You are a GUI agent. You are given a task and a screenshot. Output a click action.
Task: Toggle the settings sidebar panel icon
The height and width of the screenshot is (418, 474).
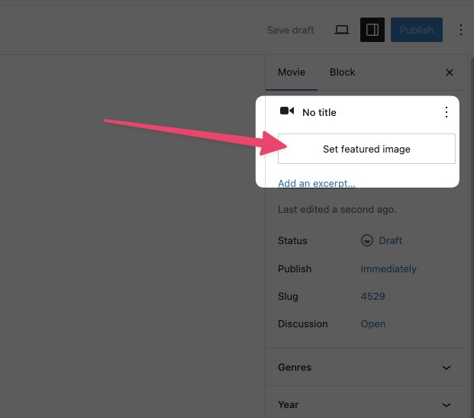[372, 30]
